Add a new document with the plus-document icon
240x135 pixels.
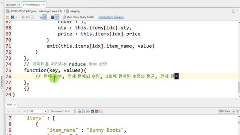79,111
